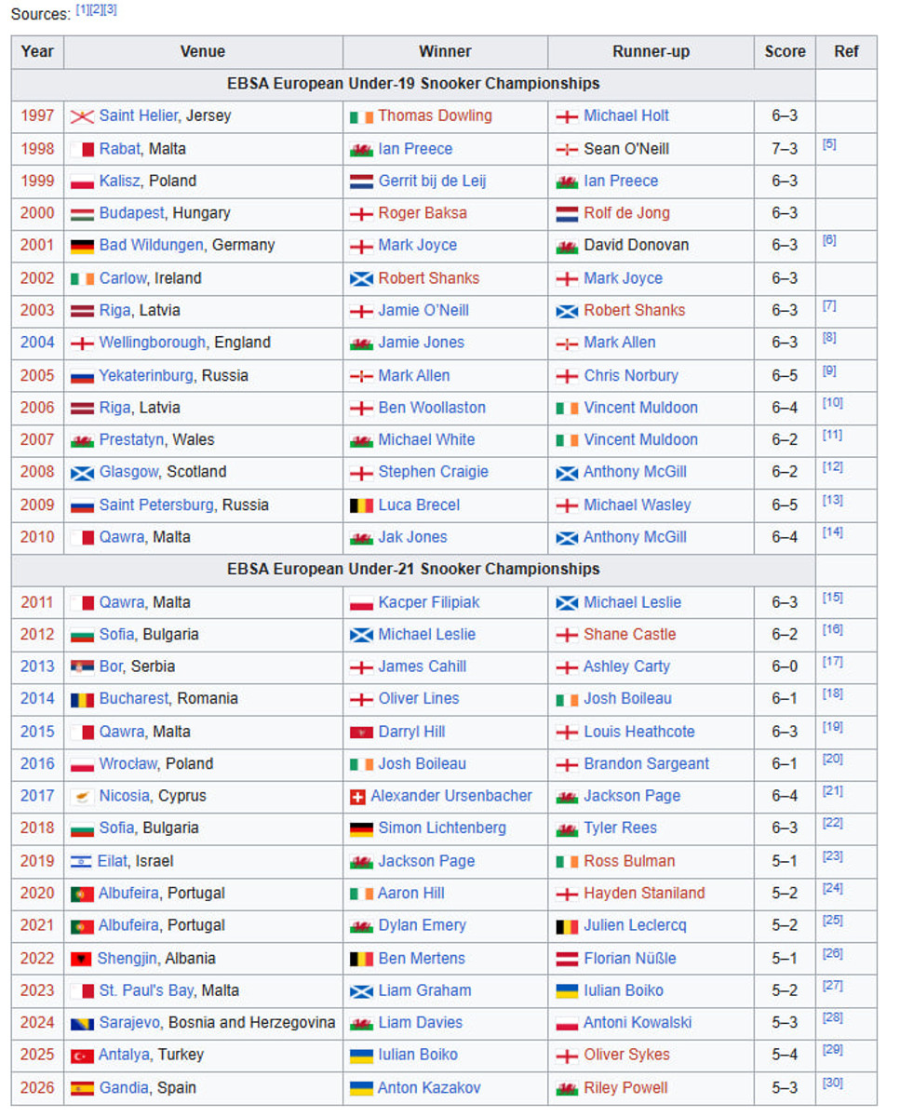Image resolution: width=900 pixels, height=1117 pixels.
Task: Open Anthony McGill link in 2008 row
Action: tap(635, 472)
